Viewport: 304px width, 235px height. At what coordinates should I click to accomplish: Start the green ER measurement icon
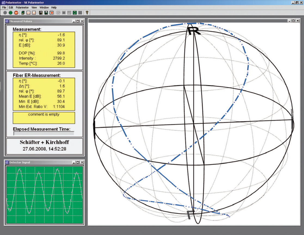pyautogui.click(x=11, y=13)
